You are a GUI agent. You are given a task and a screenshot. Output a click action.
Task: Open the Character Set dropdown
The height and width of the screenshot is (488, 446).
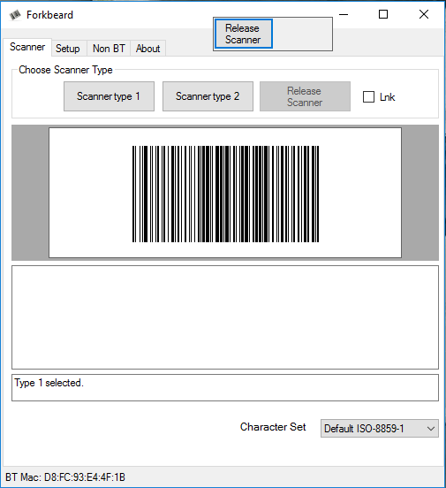[380, 428]
